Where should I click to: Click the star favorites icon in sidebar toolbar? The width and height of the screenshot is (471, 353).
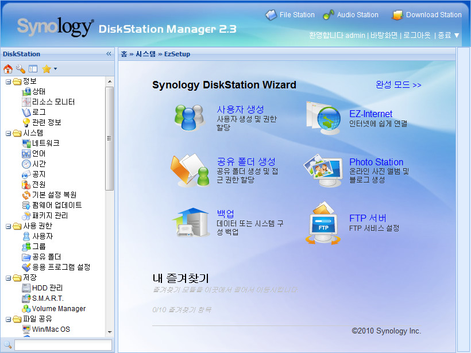point(47,69)
